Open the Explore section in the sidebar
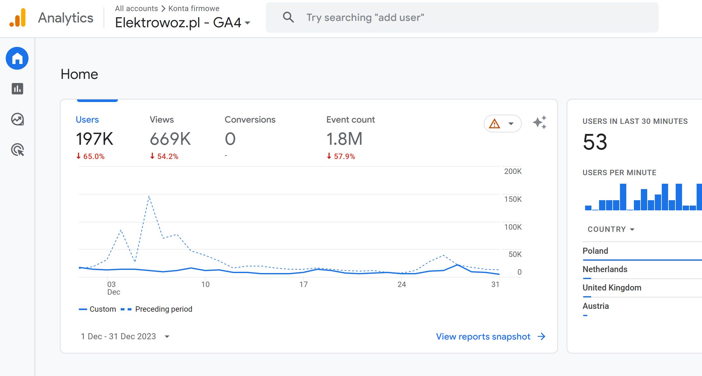Screen dimensions: 702x376 (17, 119)
